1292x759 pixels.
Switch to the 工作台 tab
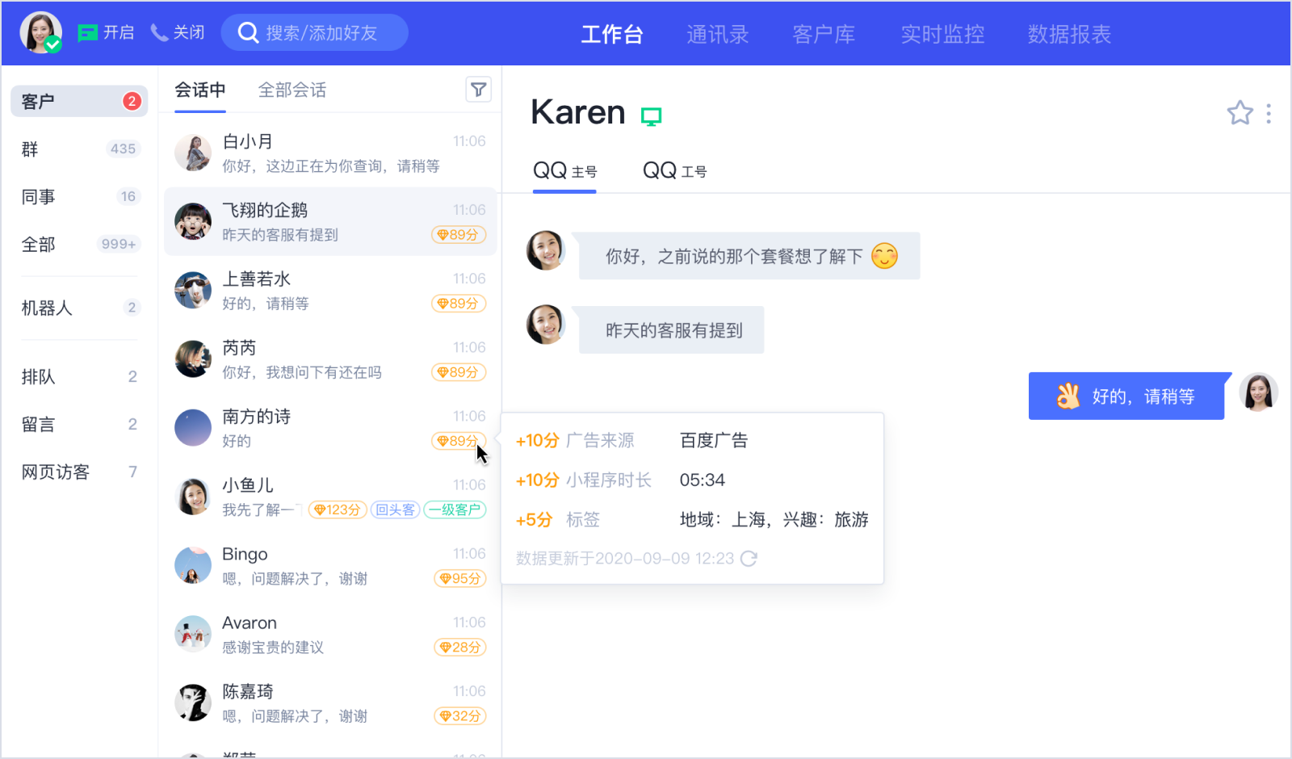(x=612, y=34)
